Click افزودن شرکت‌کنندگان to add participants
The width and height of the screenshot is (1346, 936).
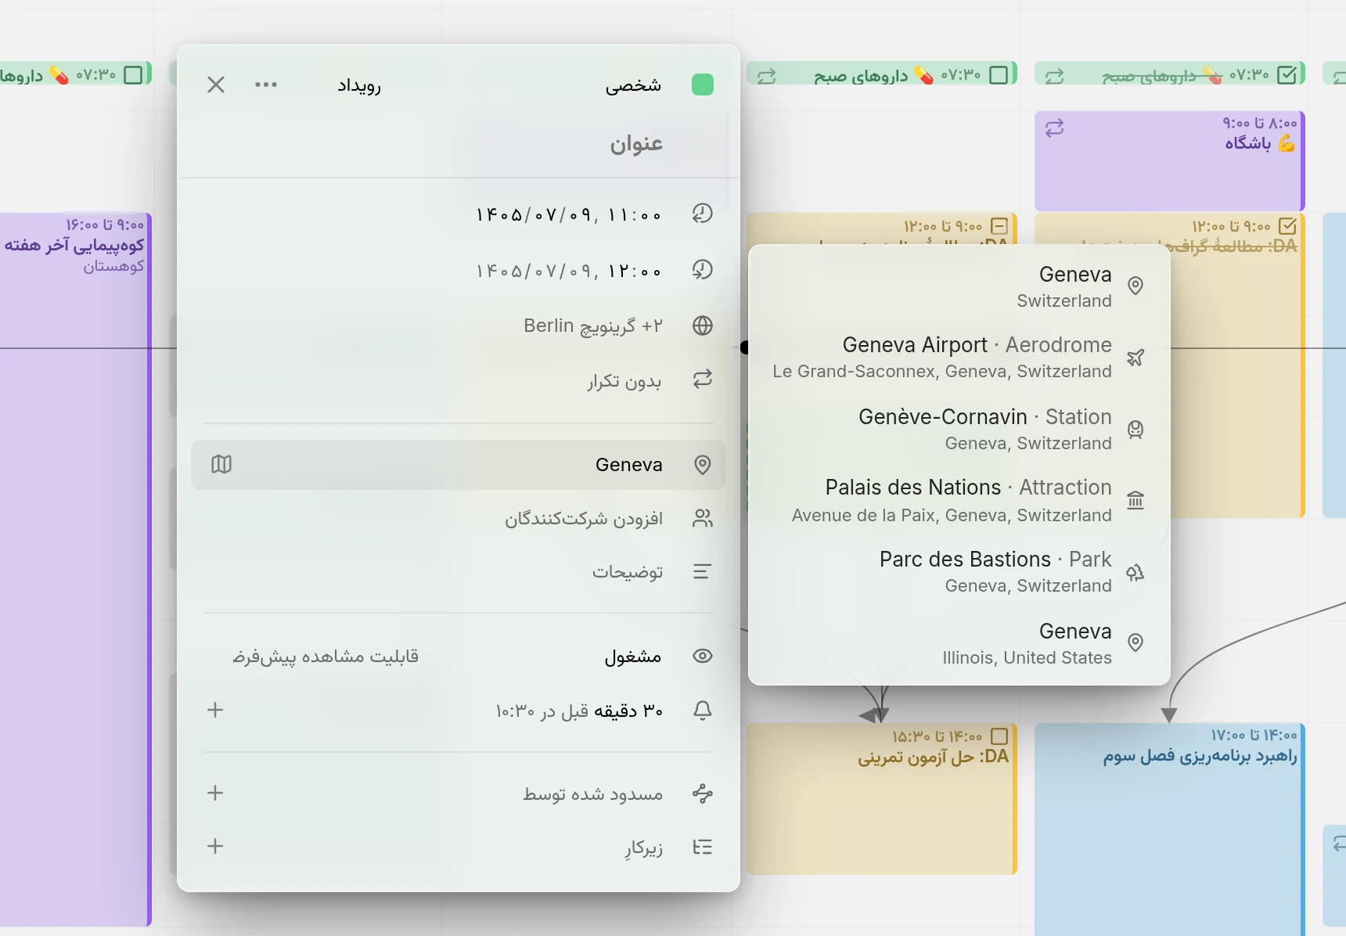[584, 518]
